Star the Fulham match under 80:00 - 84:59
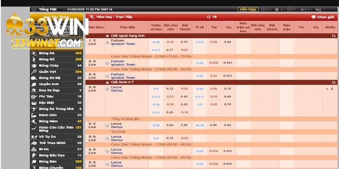339x169 pixels. pyautogui.click(x=107, y=76)
